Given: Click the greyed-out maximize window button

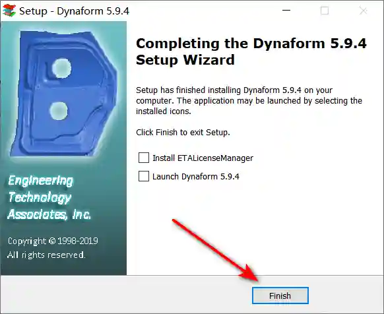Looking at the screenshot, I should click(x=325, y=11).
